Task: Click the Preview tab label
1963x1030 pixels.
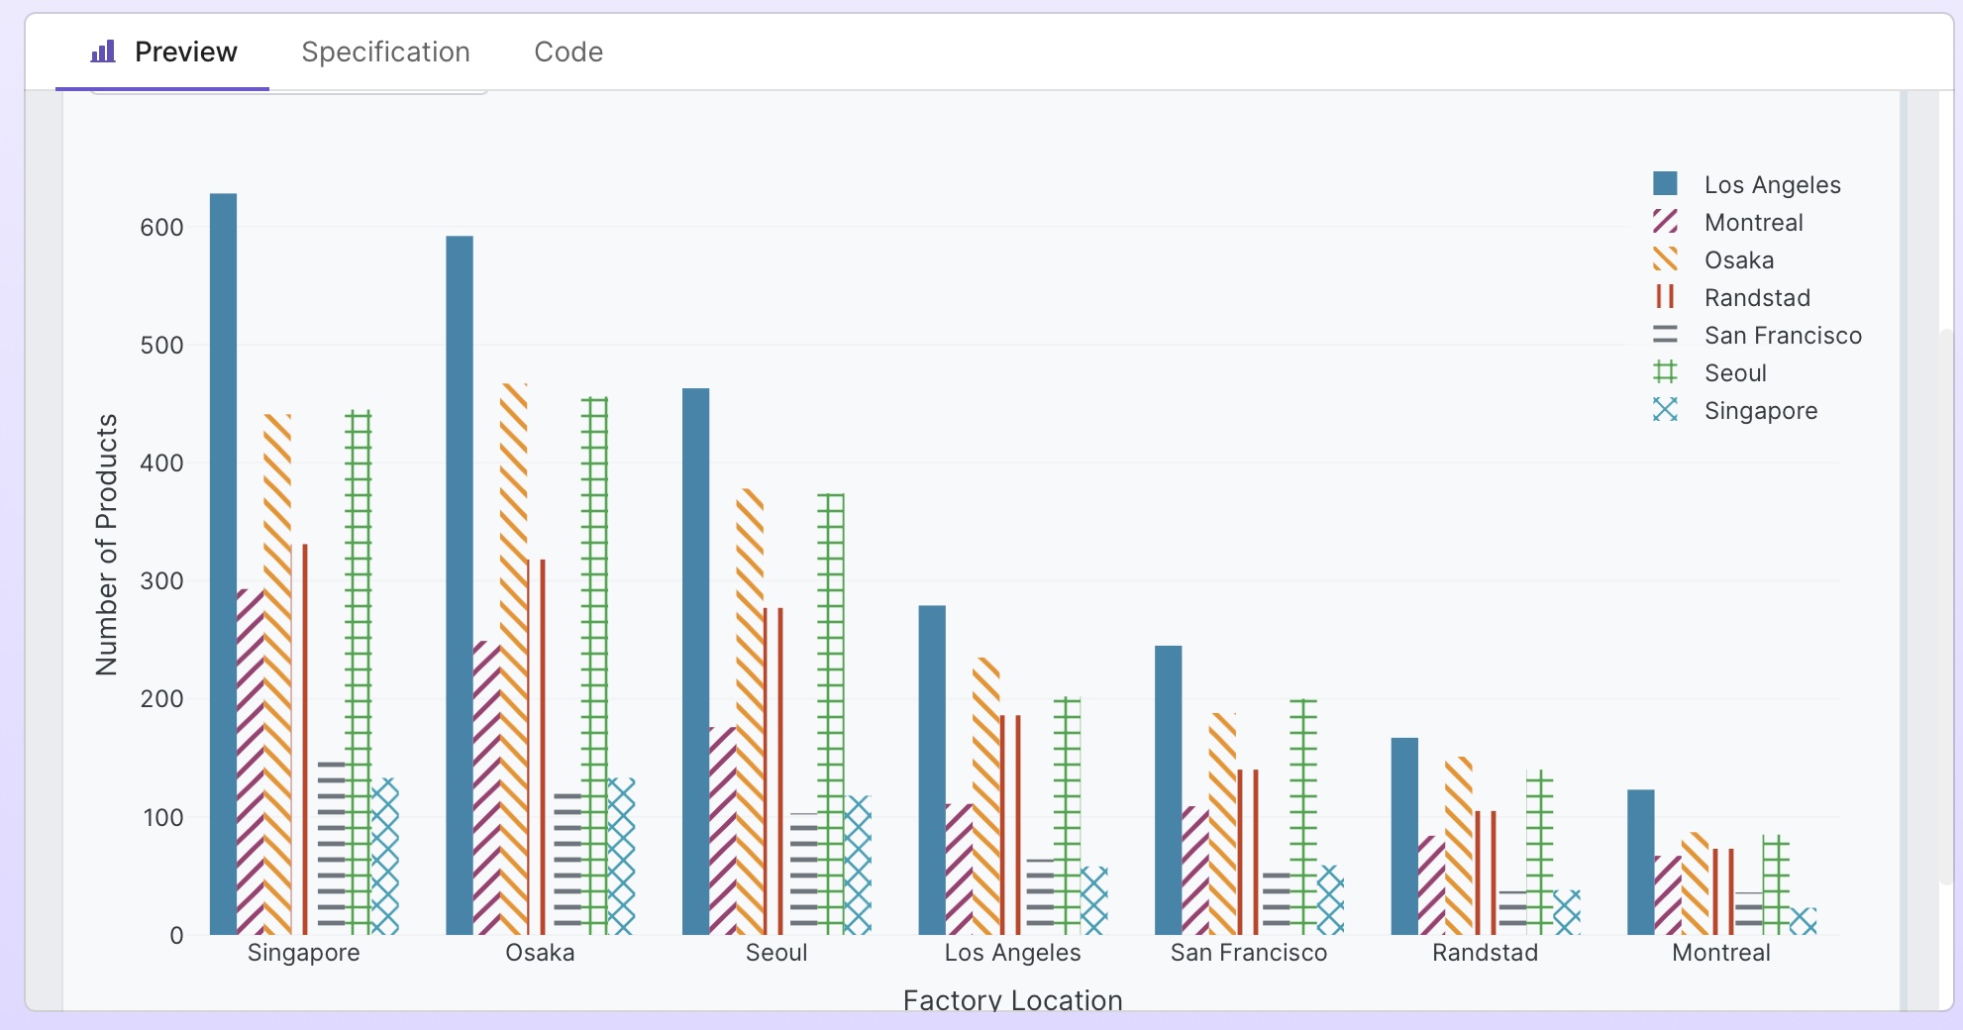Action: (x=186, y=51)
